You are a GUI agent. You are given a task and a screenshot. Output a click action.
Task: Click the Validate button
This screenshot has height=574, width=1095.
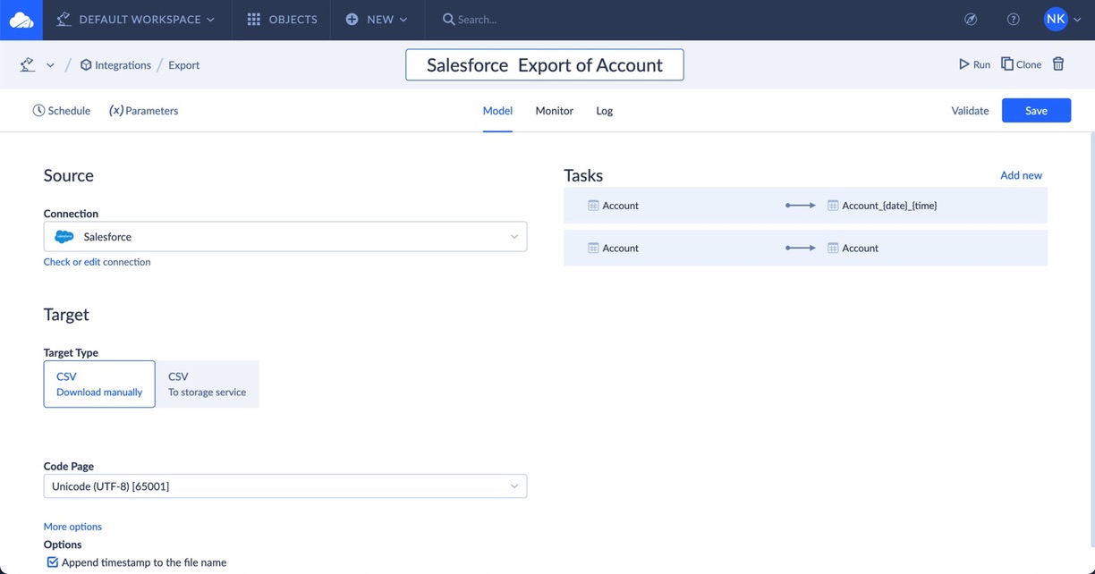tap(970, 111)
